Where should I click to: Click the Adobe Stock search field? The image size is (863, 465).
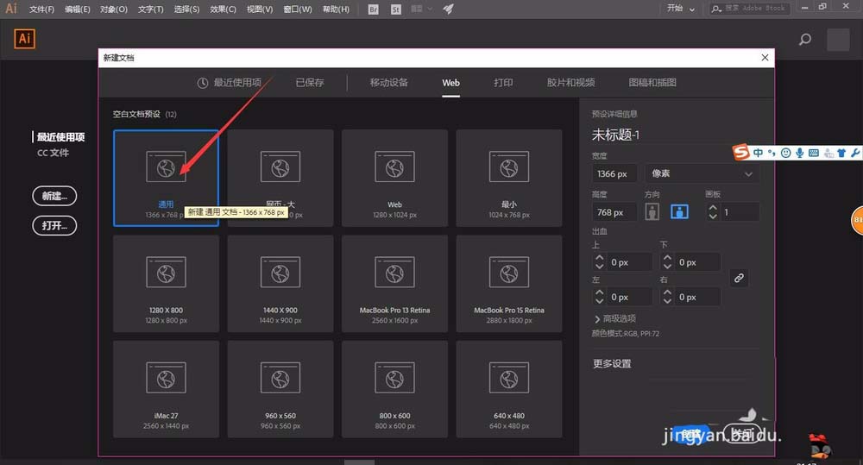click(750, 9)
